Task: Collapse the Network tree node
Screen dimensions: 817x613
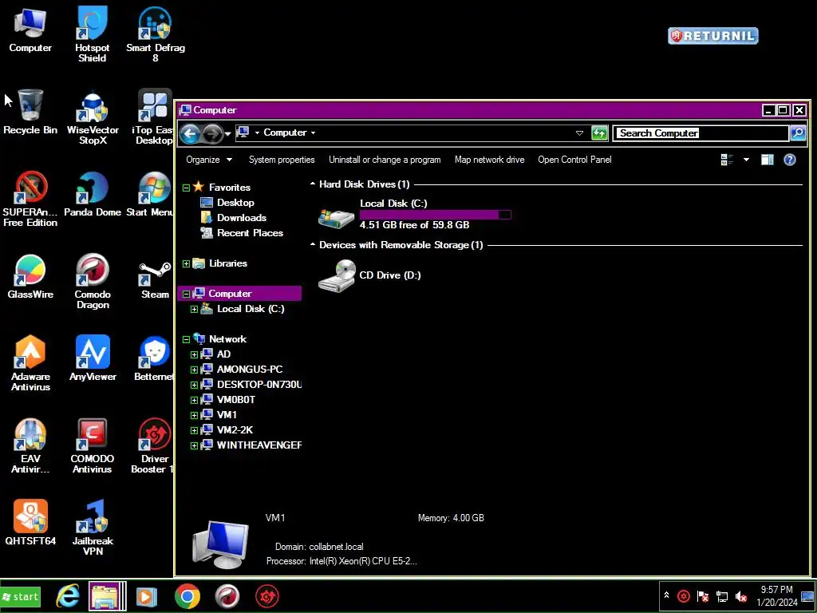Action: pyautogui.click(x=186, y=339)
